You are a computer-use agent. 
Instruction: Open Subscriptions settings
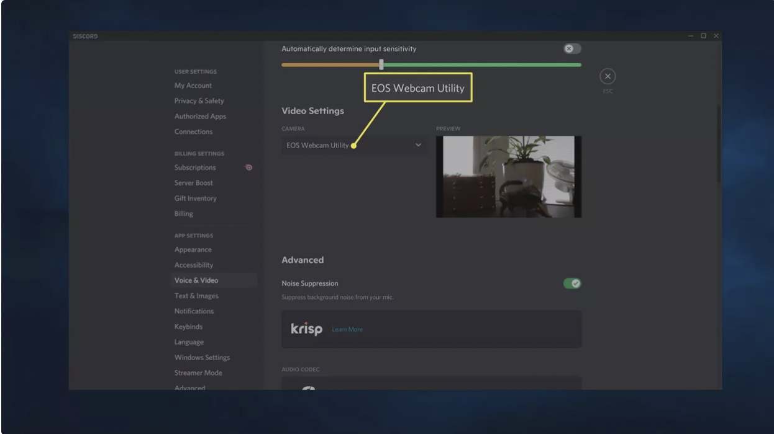[x=195, y=167]
